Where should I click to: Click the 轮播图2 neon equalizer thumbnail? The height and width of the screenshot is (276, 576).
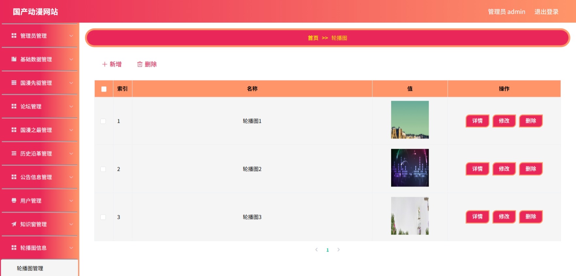410,168
